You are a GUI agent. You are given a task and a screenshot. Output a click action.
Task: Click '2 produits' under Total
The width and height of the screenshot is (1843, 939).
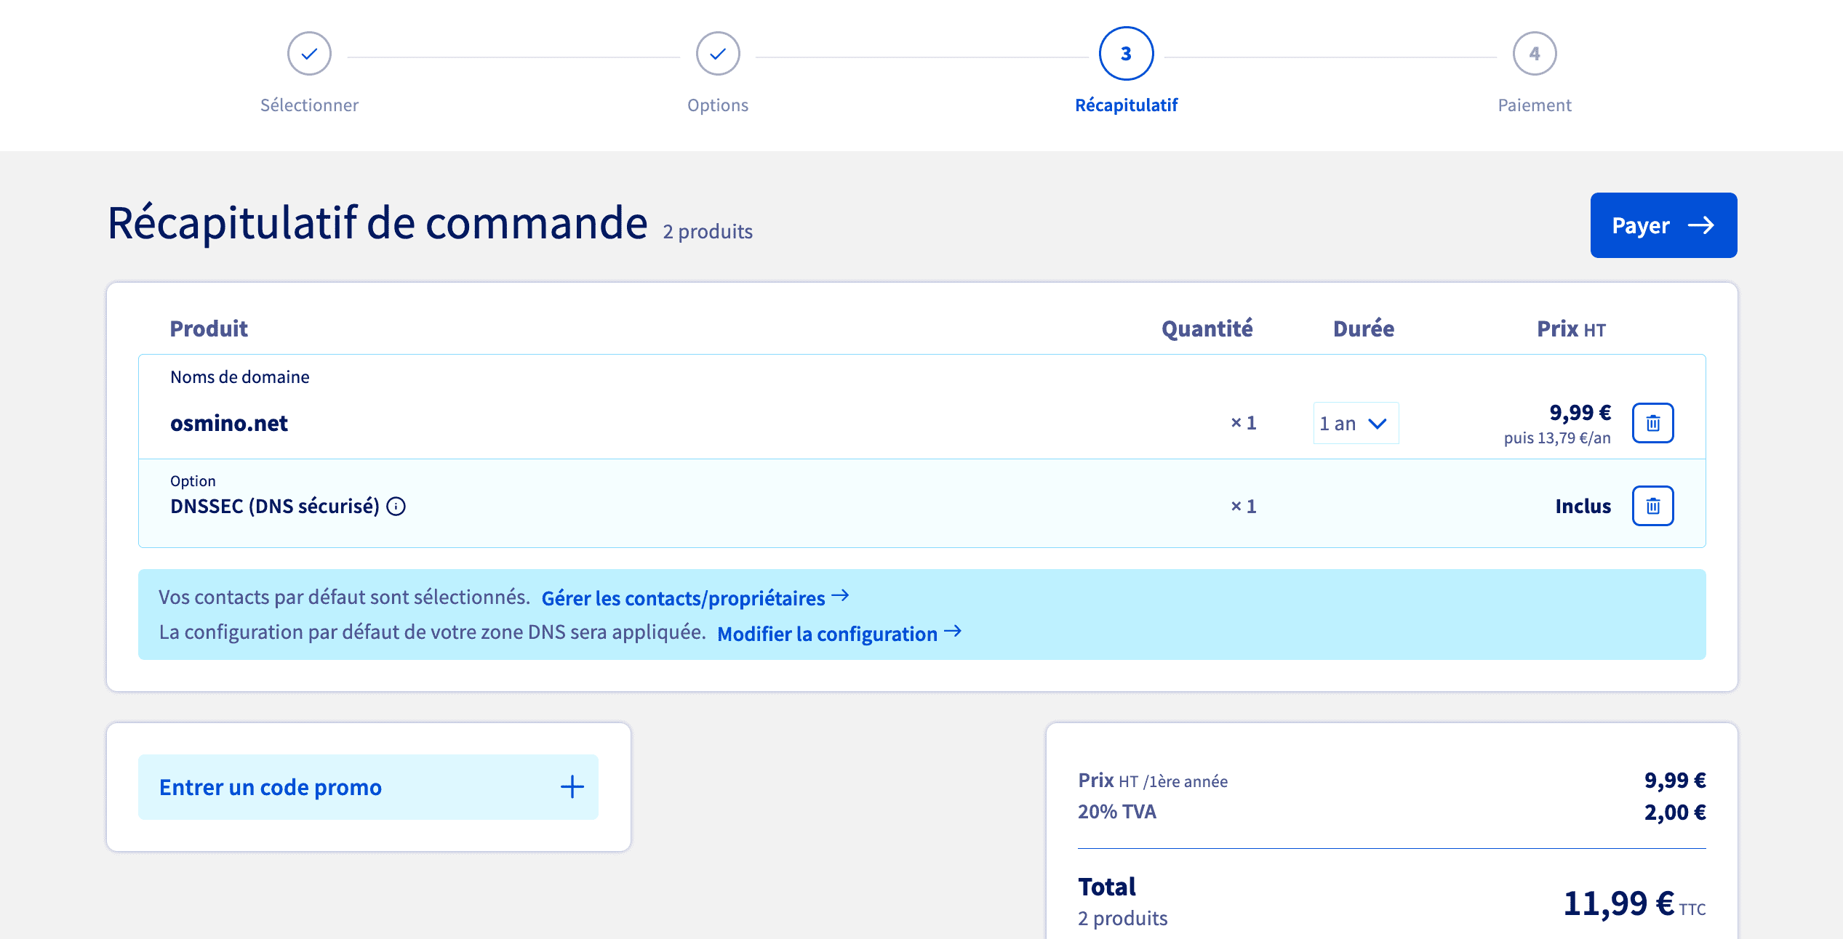[1123, 919]
